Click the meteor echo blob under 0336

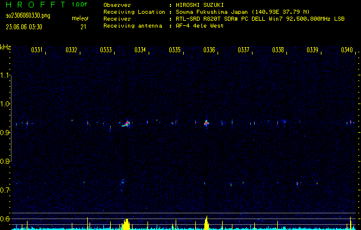pyautogui.click(x=207, y=123)
